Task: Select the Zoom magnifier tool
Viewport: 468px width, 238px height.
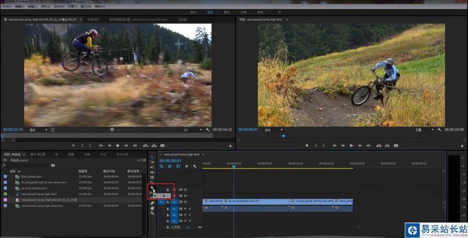Action: pos(152,213)
